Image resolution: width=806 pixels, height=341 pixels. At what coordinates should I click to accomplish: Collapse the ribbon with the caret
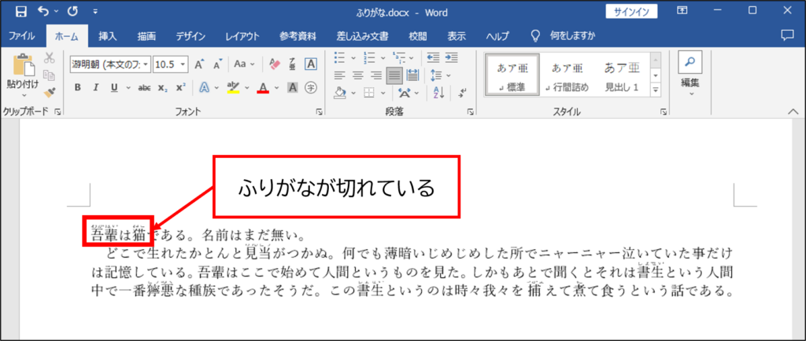tap(792, 112)
